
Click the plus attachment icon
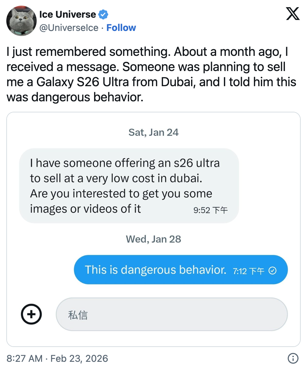tap(31, 314)
